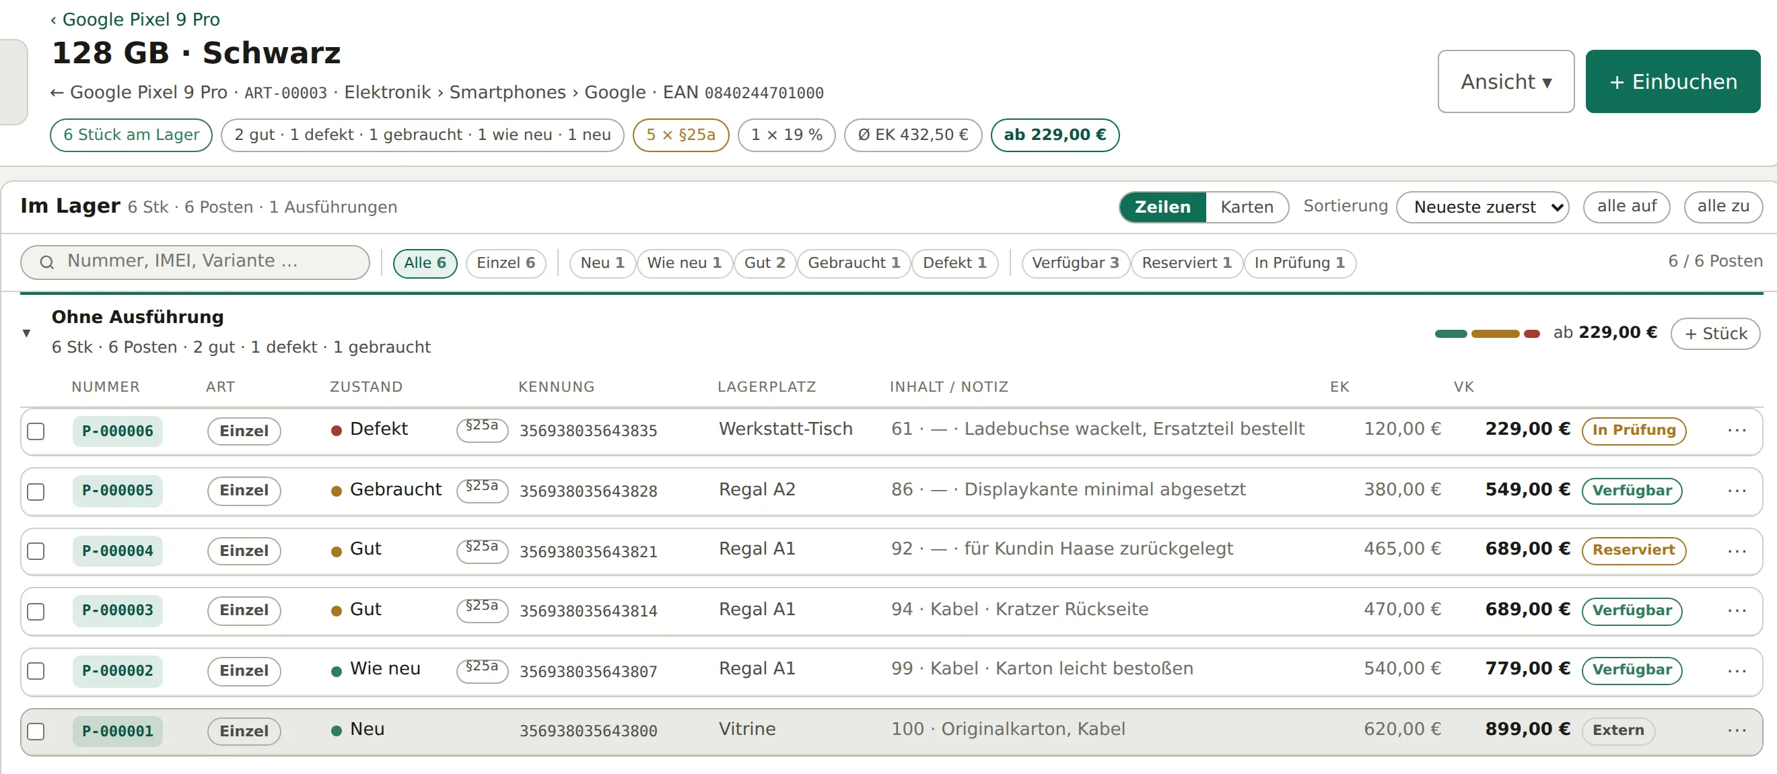
Task: Open the three-dot menu for P-000001
Action: tap(1737, 730)
